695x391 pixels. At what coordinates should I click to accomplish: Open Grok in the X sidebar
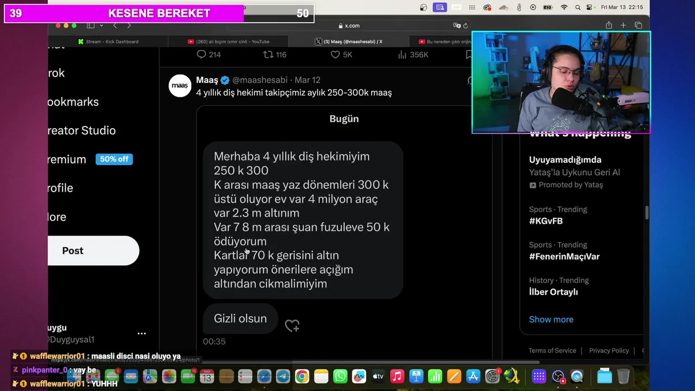tap(56, 73)
